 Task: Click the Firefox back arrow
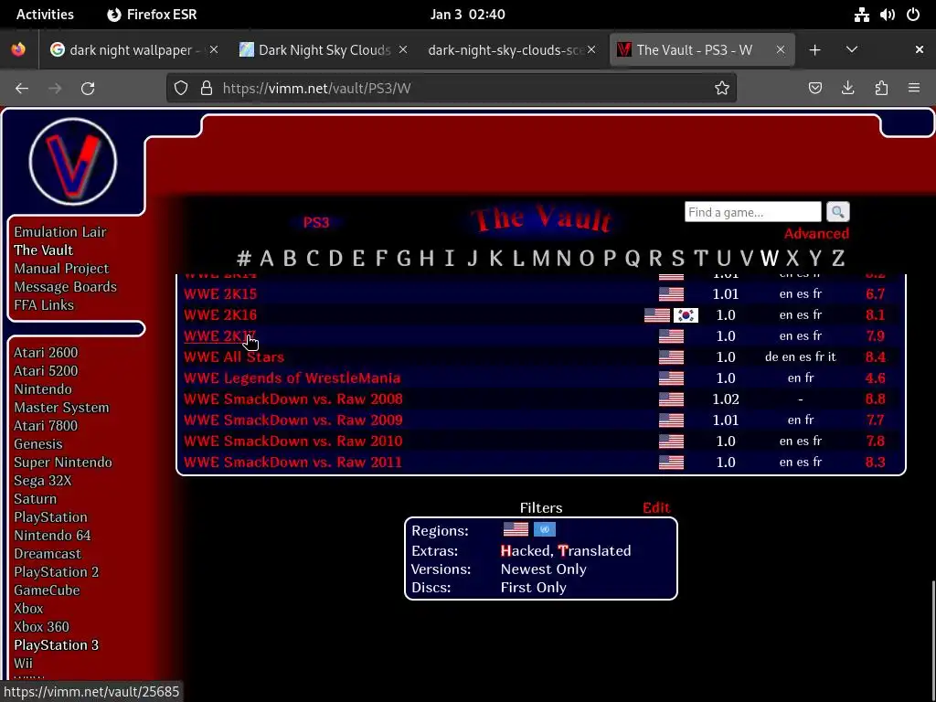point(22,89)
